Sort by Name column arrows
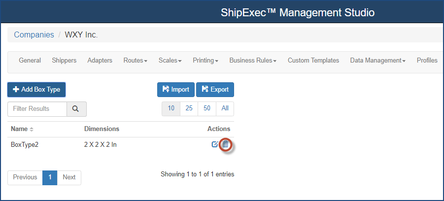The height and width of the screenshot is (201, 444). pyautogui.click(x=32, y=129)
